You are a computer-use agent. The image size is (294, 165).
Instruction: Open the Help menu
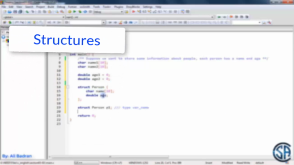click(x=158, y=7)
